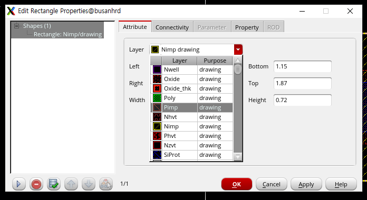Click the Purpose column header
The width and height of the screenshot is (367, 200).
pyautogui.click(x=215, y=61)
